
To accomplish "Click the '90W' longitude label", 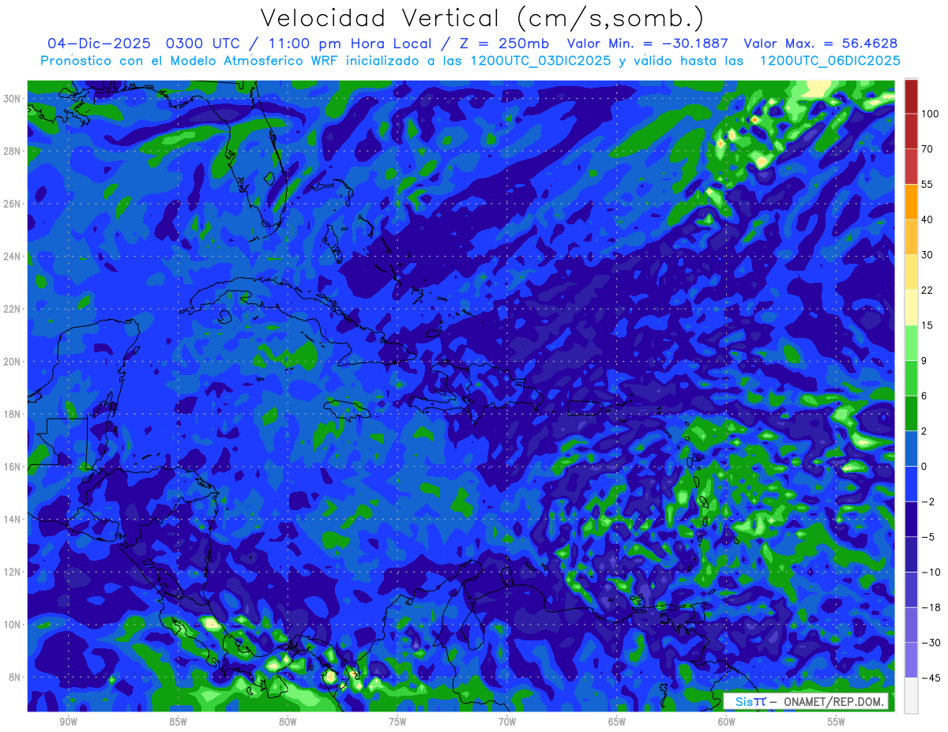I will (69, 722).
